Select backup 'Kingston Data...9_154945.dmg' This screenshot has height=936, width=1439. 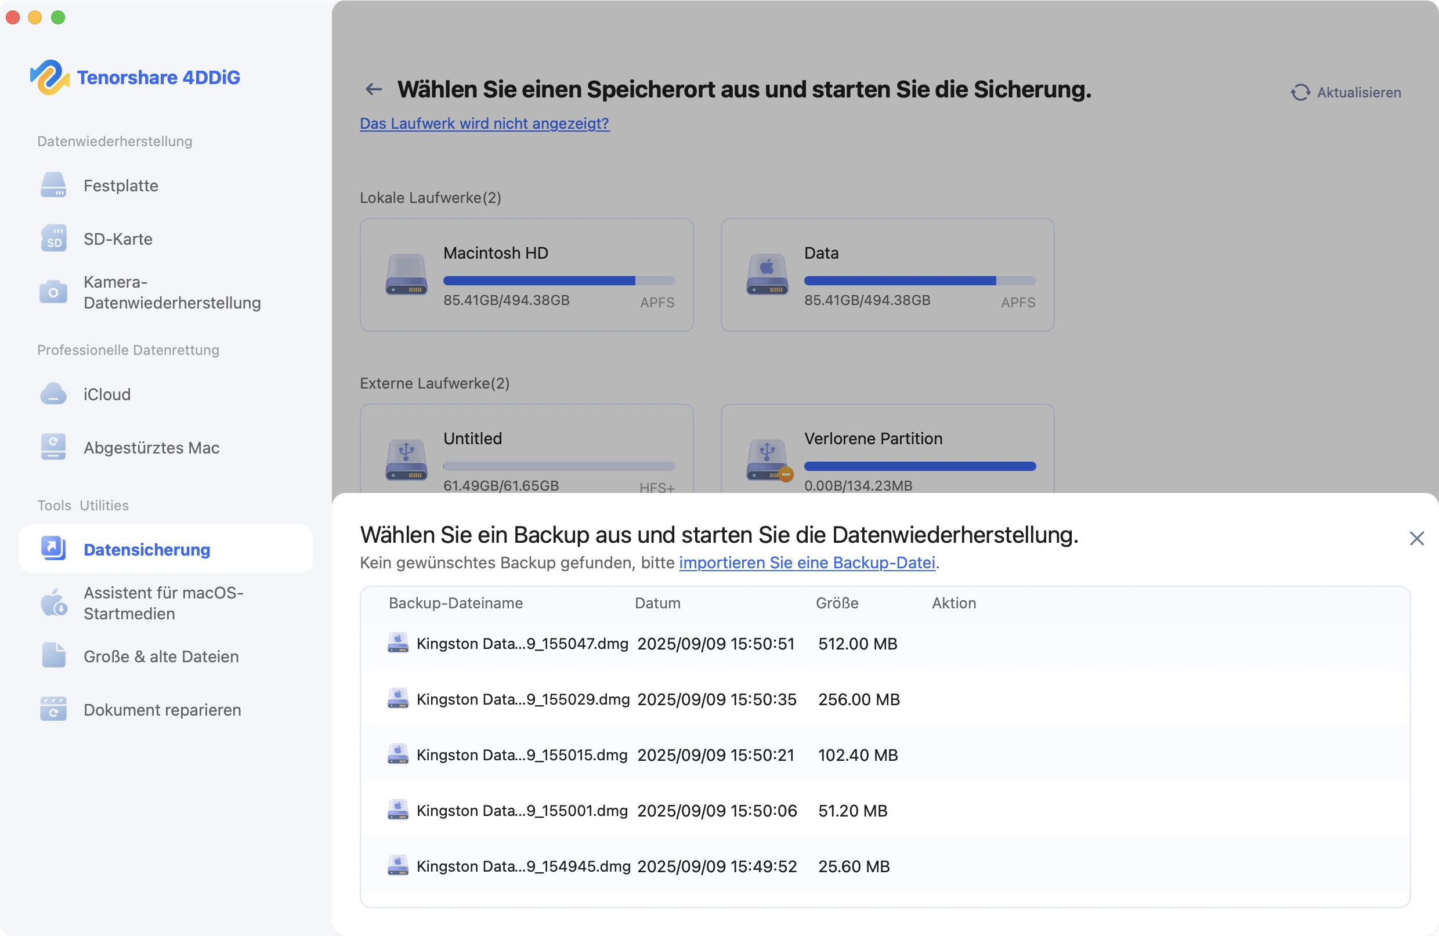(x=884, y=865)
